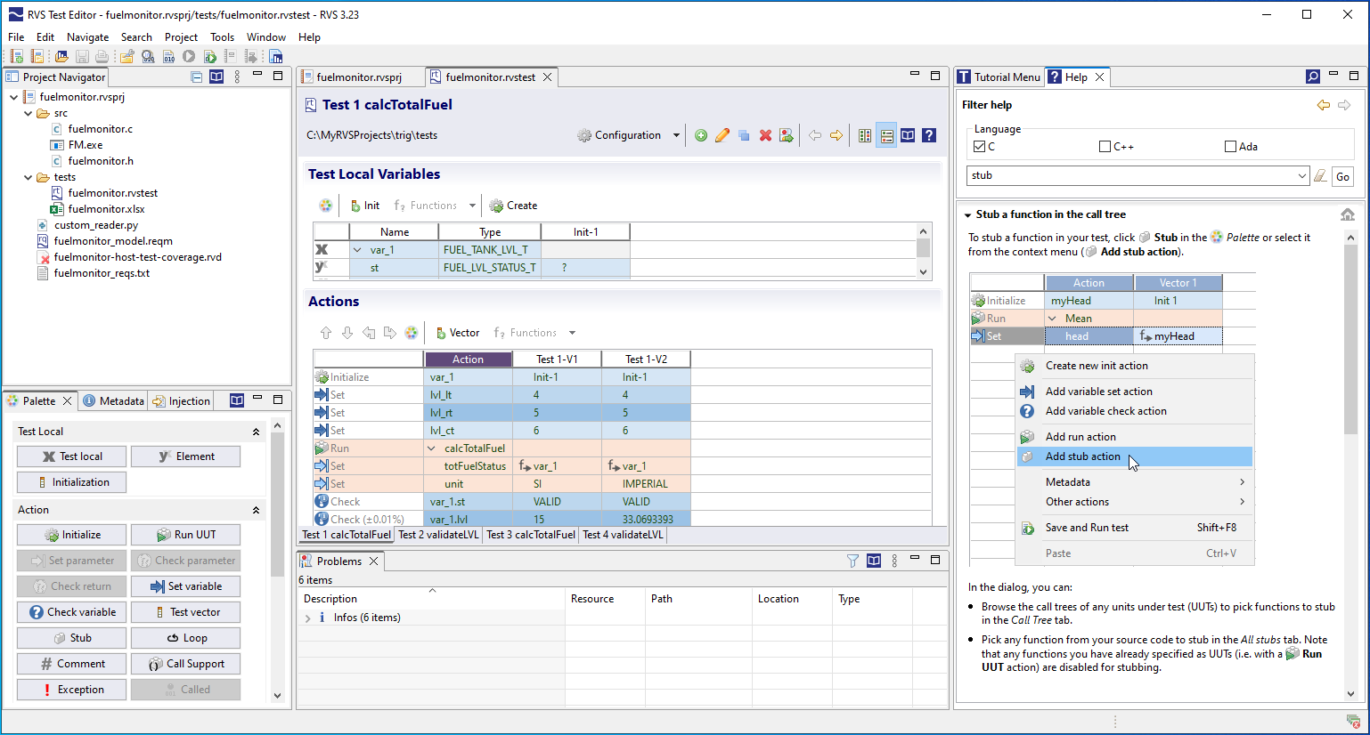Uncheck the C language checkbox

tap(980, 147)
